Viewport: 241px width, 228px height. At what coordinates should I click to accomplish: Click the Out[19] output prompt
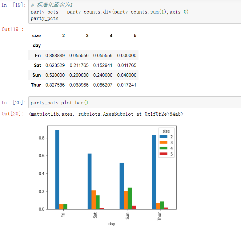tap(13, 29)
